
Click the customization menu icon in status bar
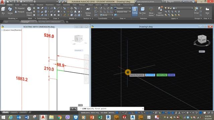212,113
